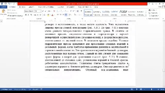The height and width of the screenshot is (93, 165).
Task: Click page count in status bar
Action: 6,89
